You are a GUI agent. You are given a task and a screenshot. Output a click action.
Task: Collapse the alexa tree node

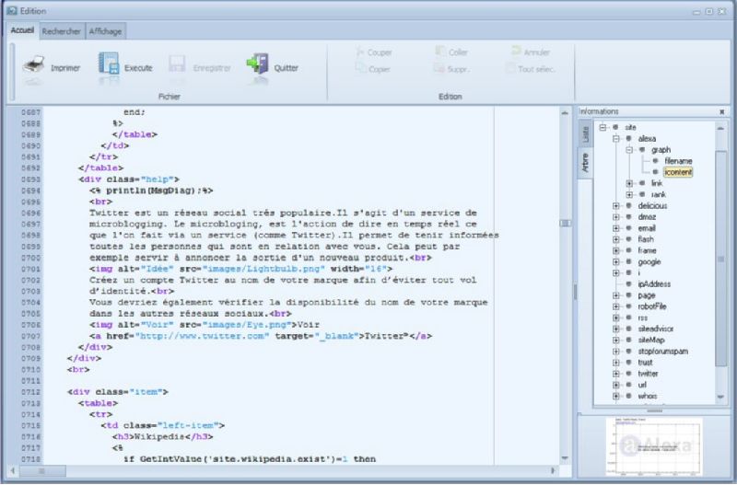(616, 138)
